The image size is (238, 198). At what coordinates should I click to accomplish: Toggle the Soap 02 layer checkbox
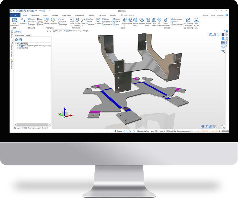tap(20, 46)
